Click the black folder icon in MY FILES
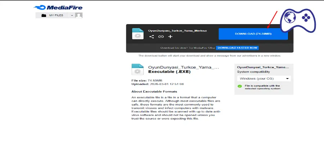Screen dimensions: 324x144 tap(44, 15)
